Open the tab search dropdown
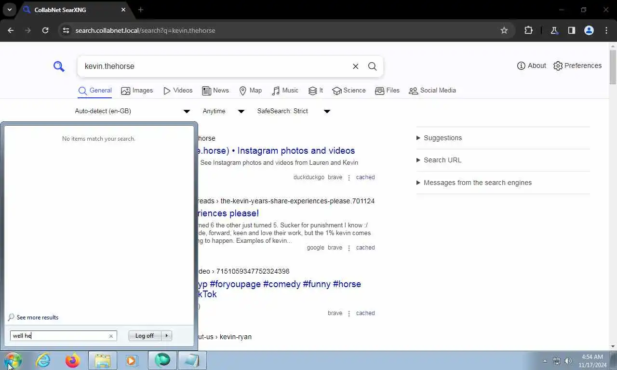The height and width of the screenshot is (370, 617). pyautogui.click(x=9, y=10)
